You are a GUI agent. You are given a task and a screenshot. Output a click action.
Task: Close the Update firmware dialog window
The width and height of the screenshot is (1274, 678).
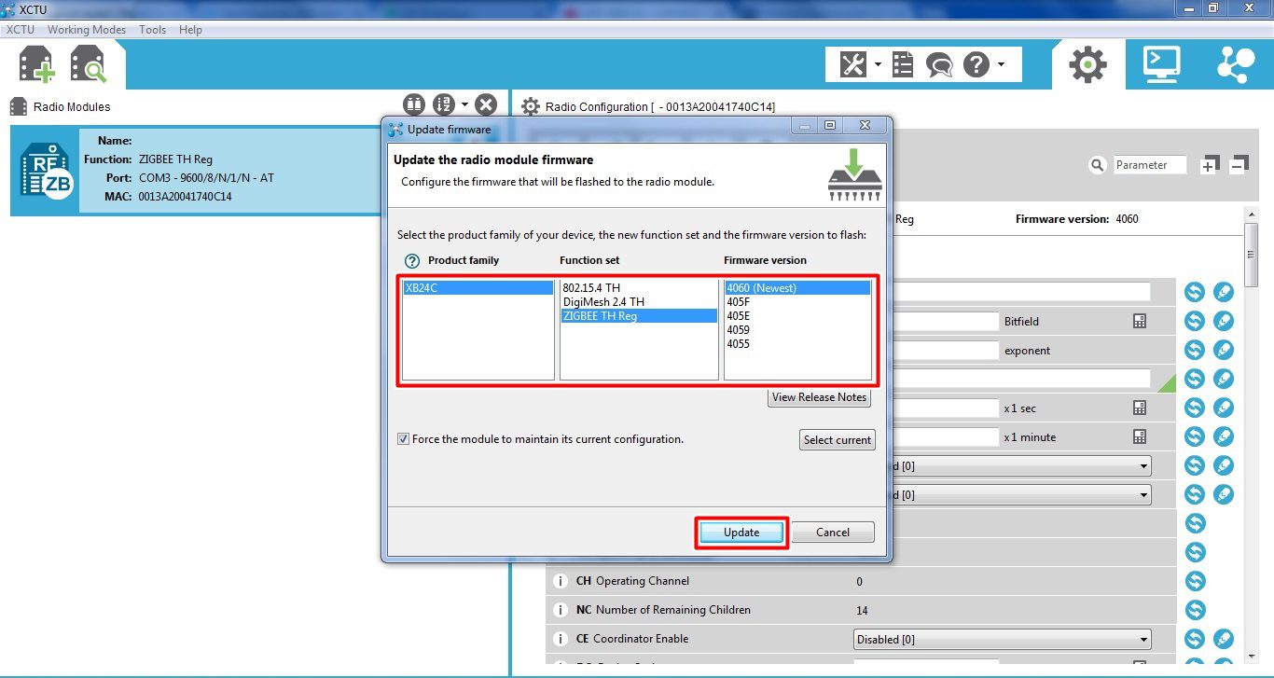coord(865,125)
